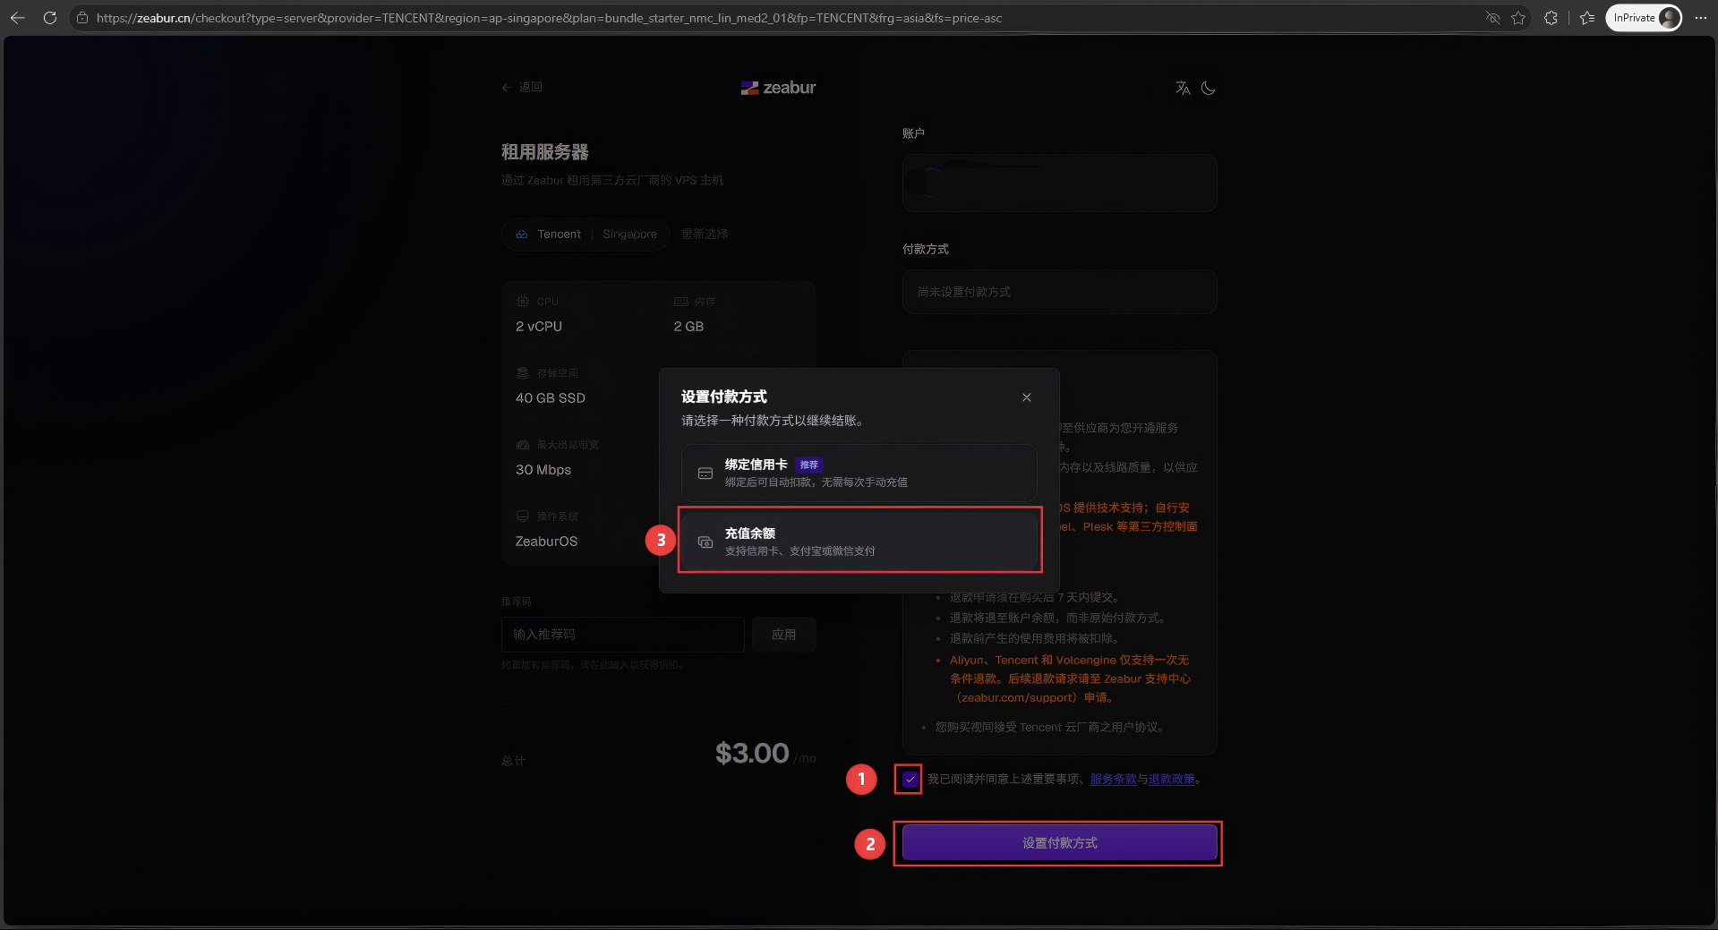
Task: Click the 输入推荐码 referral code field
Action: coord(623,635)
